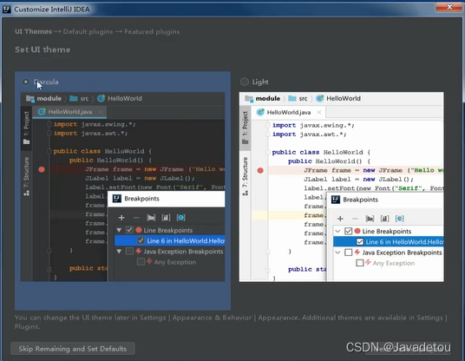Open the HelloWorld.java tab in Light preview

click(289, 113)
